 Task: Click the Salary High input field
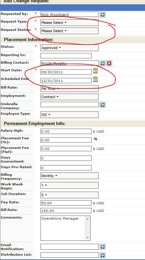point(66,131)
